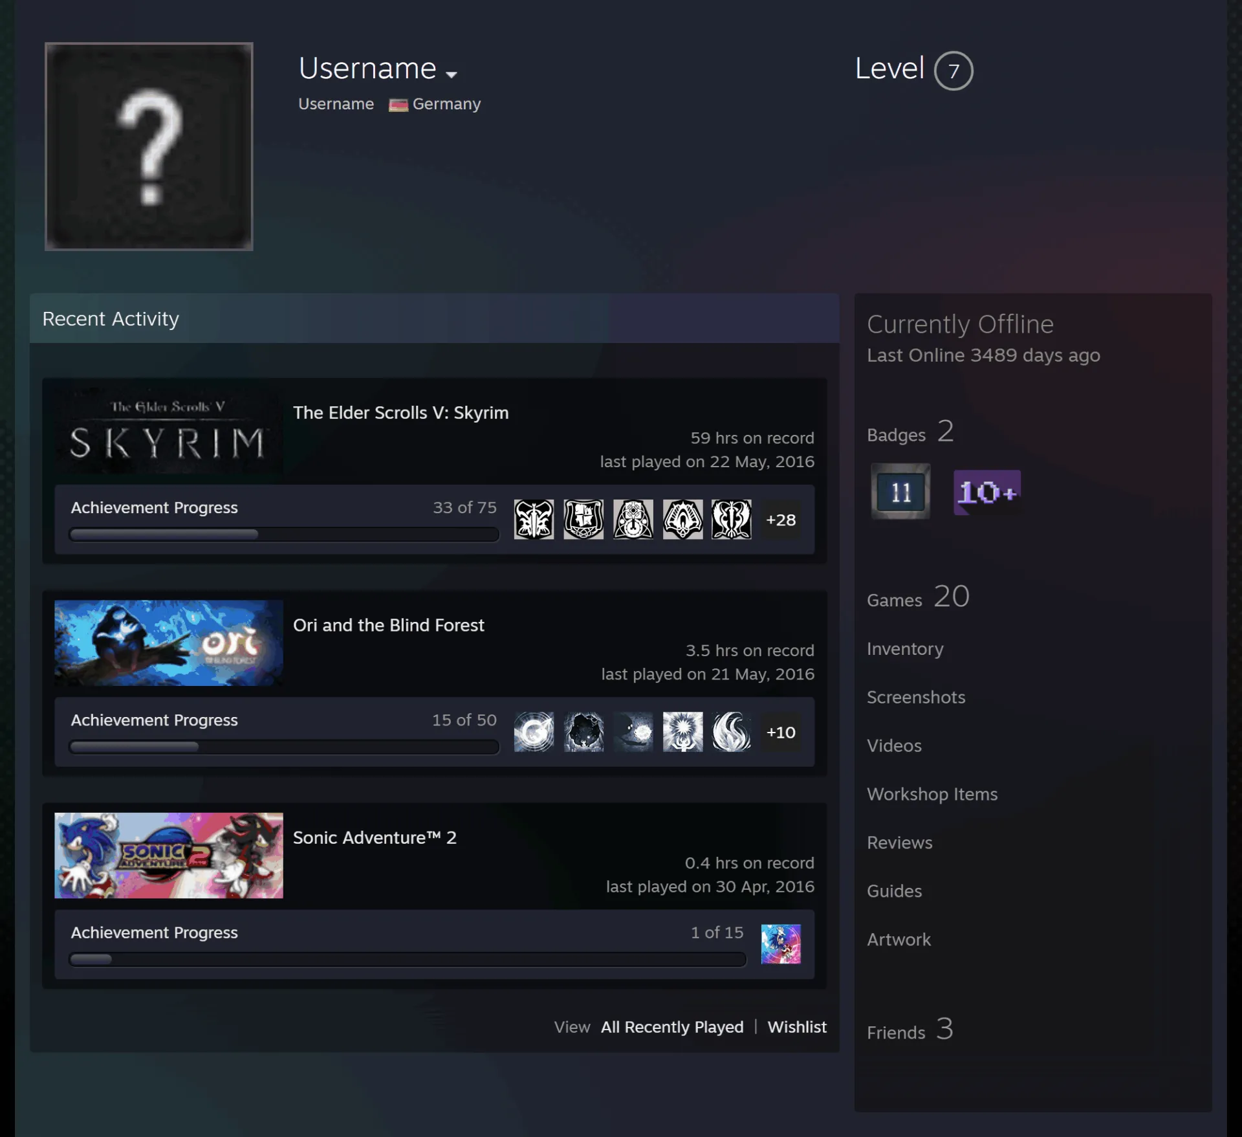
Task: Click fifth Ori achievement flame icon
Action: [732, 732]
